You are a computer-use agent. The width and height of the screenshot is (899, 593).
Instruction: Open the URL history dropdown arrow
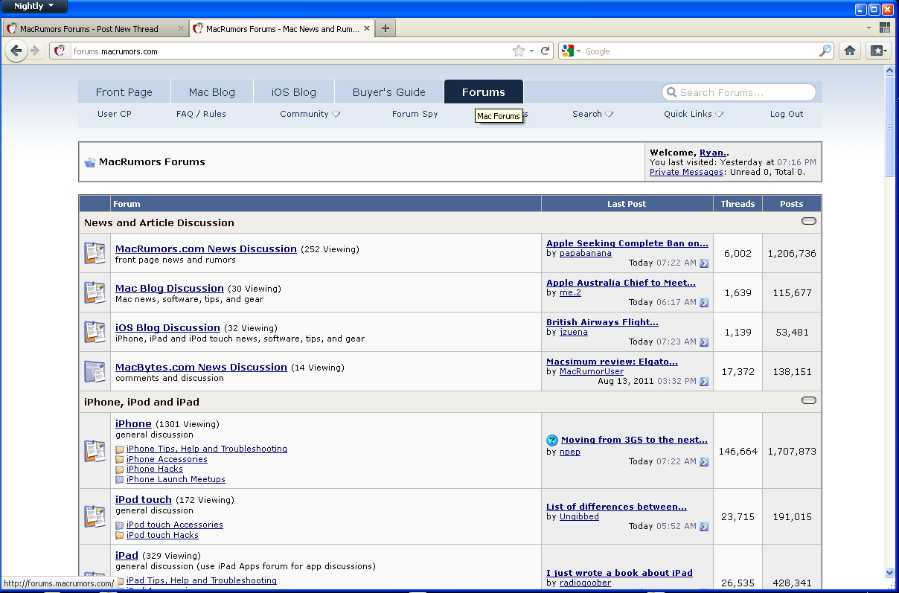(531, 51)
